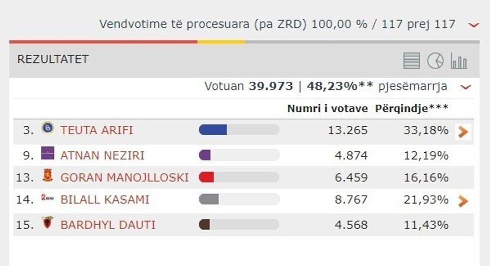Click Atnan Neziri's purple party logo
The image size is (490, 266).
[x=47, y=154]
